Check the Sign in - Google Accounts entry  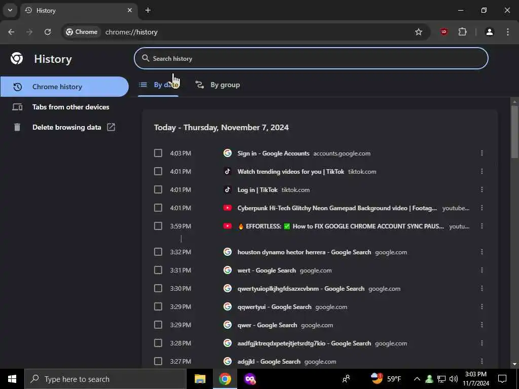pyautogui.click(x=158, y=153)
